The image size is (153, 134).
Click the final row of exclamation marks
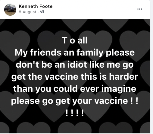pos(75,113)
